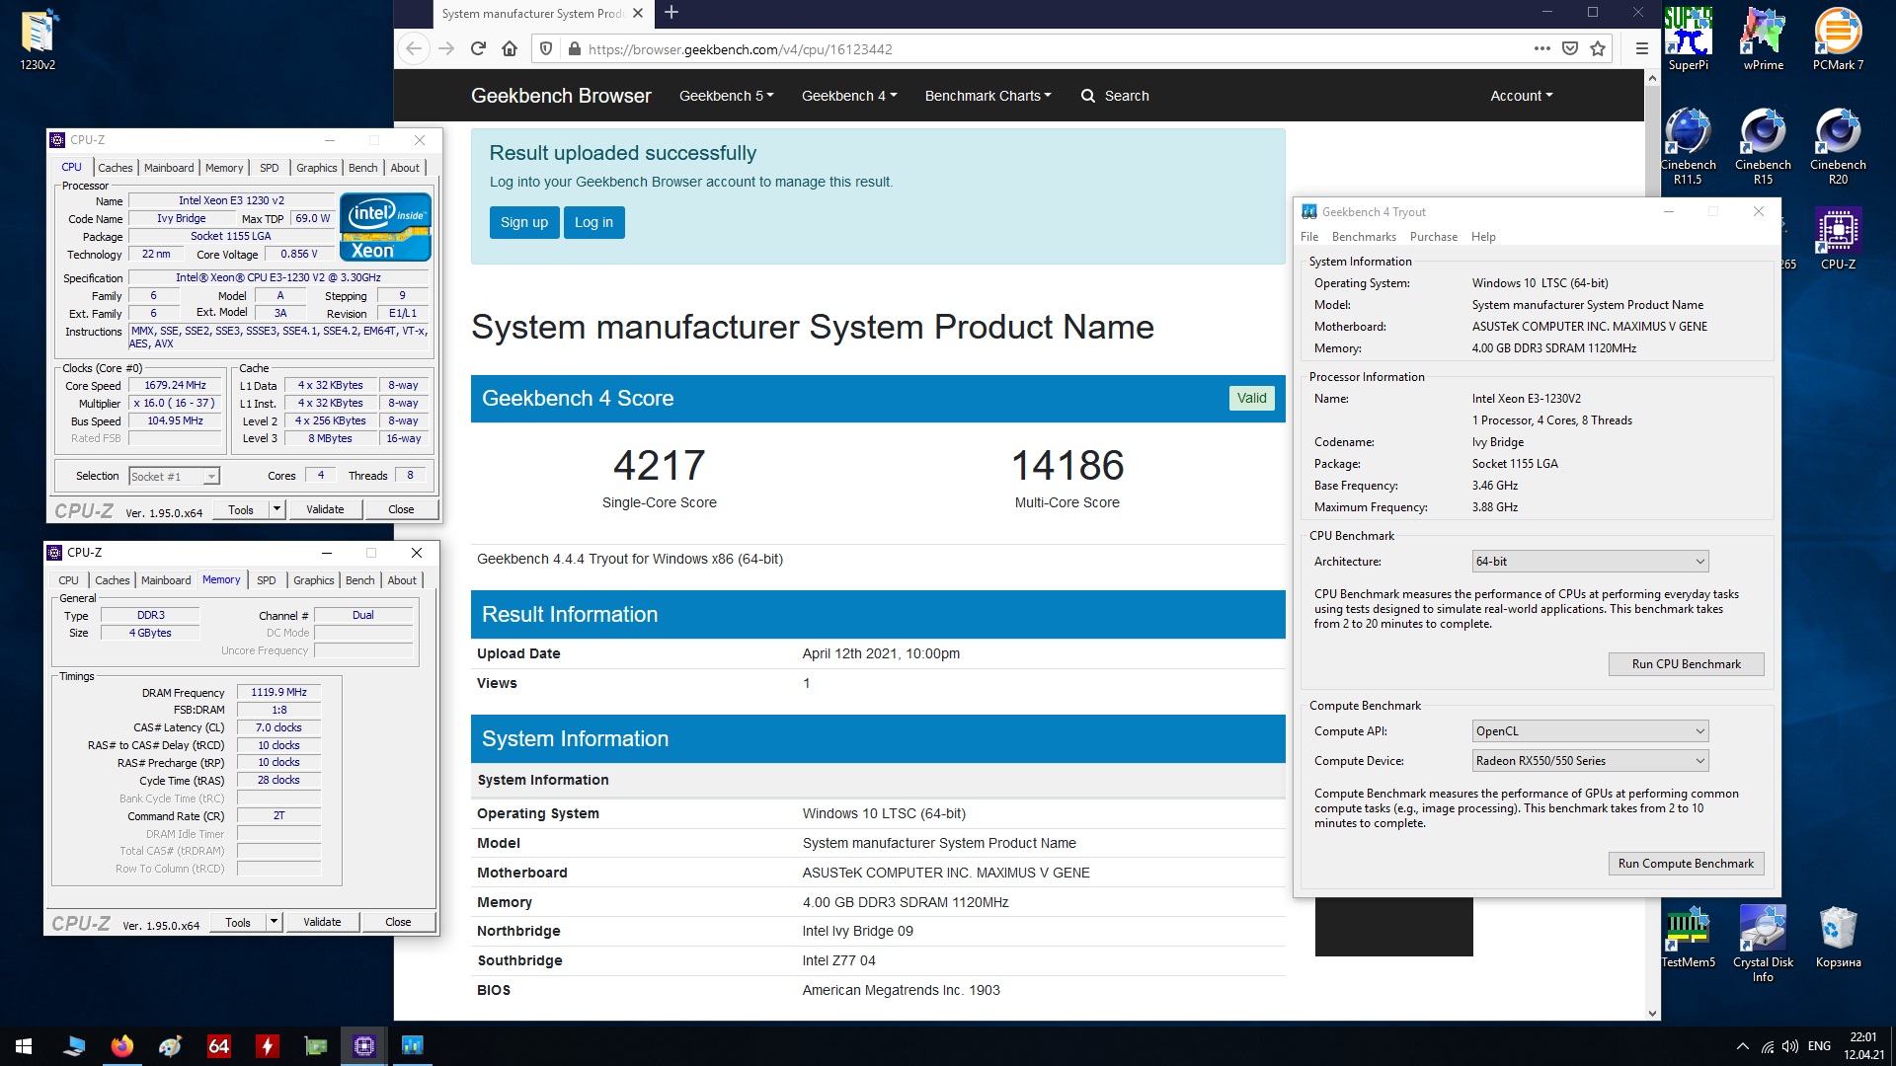Open the Compute API OpenCL dropdown

click(x=1590, y=731)
